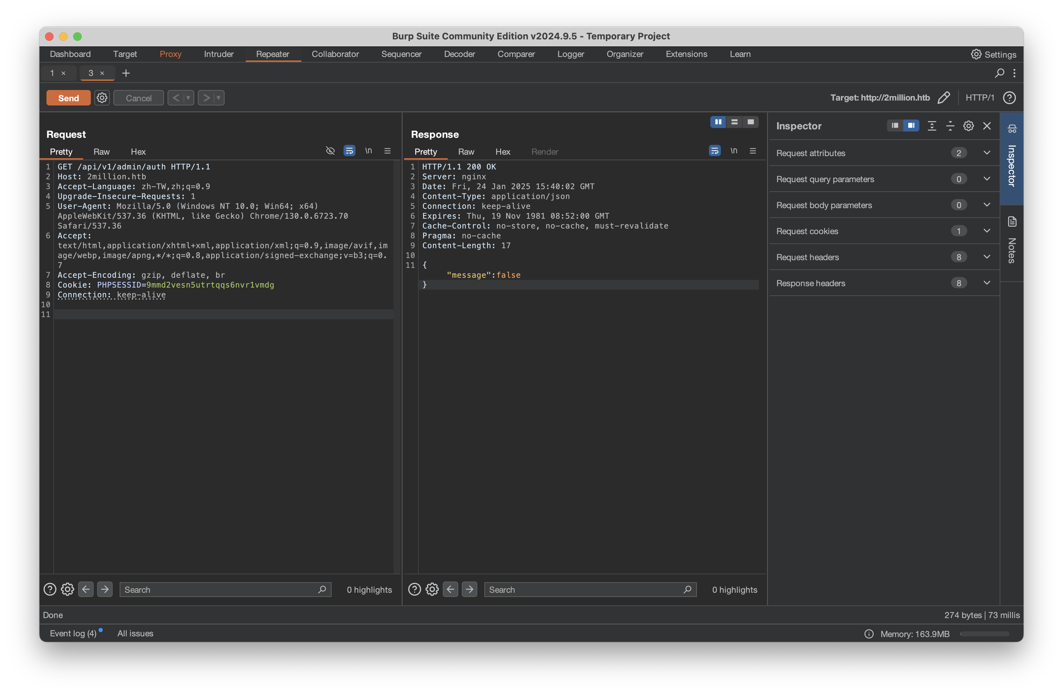Toggle request line wrap button
The image size is (1063, 694).
click(349, 151)
